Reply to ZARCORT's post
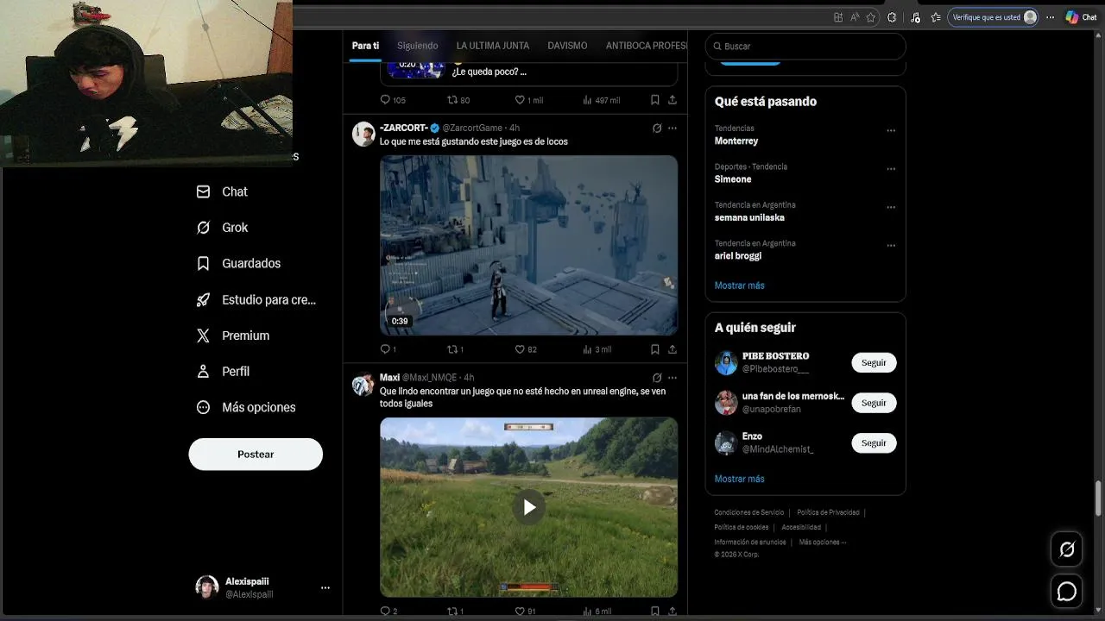This screenshot has height=621, width=1105. (x=388, y=349)
